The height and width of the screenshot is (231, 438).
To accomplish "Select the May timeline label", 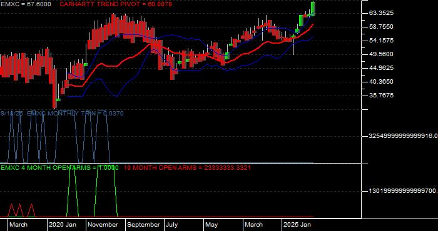I will (211, 225).
